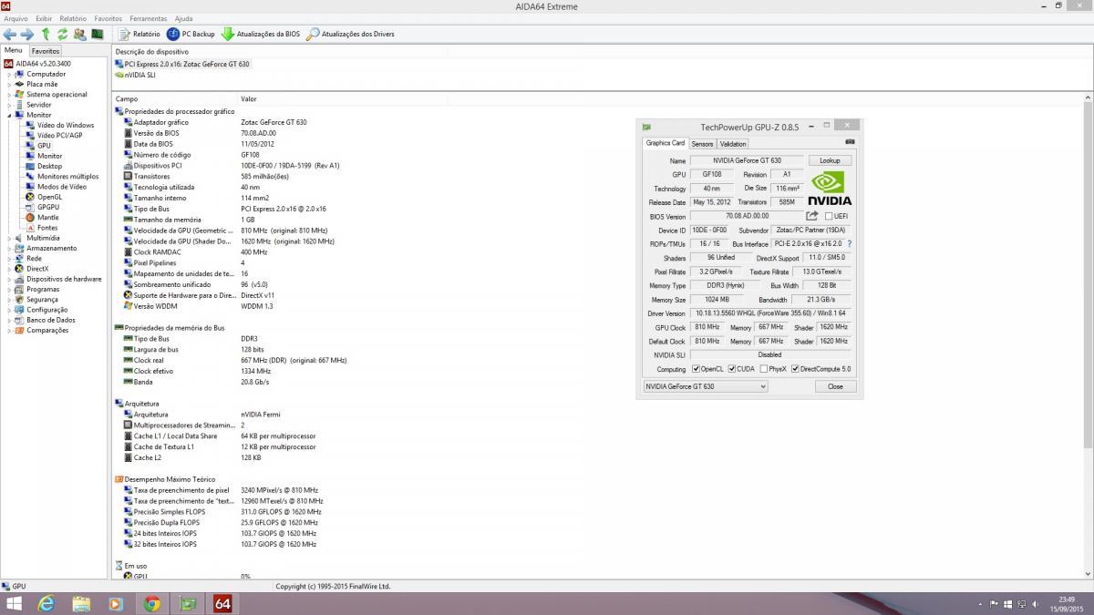
Task: Switch to the Favoritos tab
Action: [46, 51]
